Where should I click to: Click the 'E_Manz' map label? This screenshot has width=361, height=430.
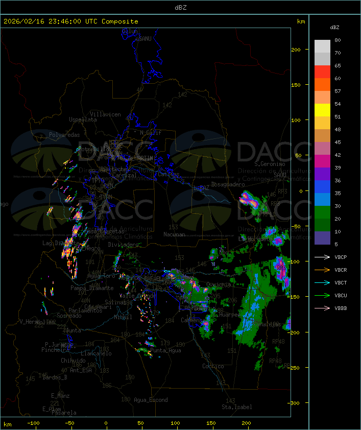[60, 396]
